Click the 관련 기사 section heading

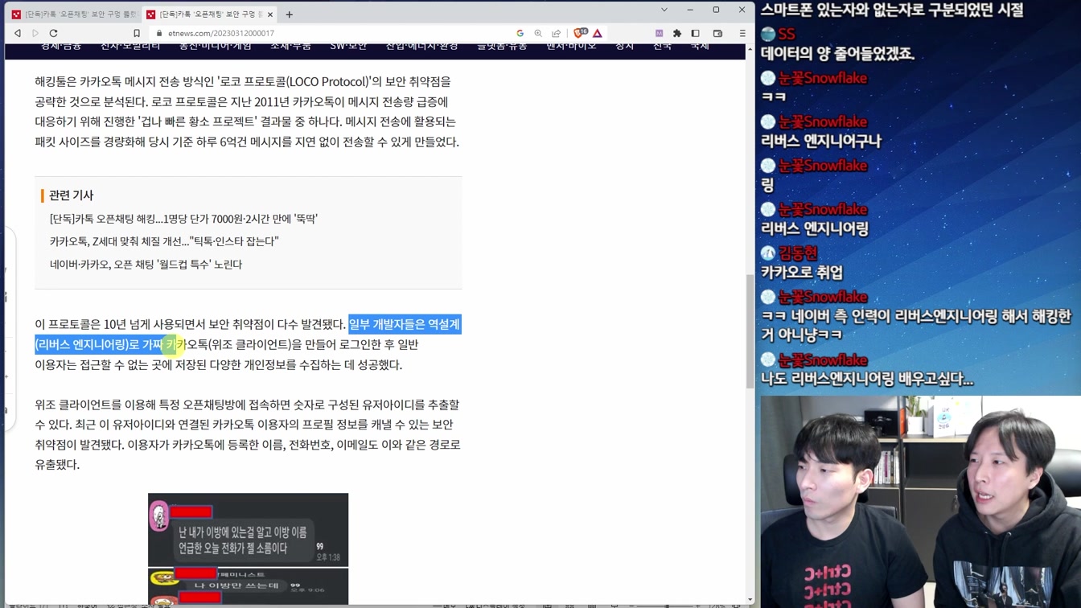(71, 195)
